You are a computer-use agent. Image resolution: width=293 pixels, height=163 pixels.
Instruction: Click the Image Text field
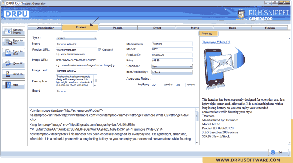tap(76, 71)
